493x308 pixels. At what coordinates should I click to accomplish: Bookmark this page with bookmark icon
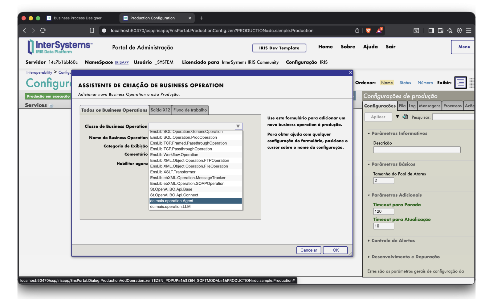coord(92,31)
